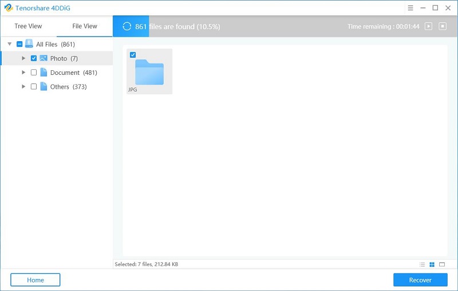Toggle the All Files checkbox
The image size is (458, 291).
coord(19,44)
